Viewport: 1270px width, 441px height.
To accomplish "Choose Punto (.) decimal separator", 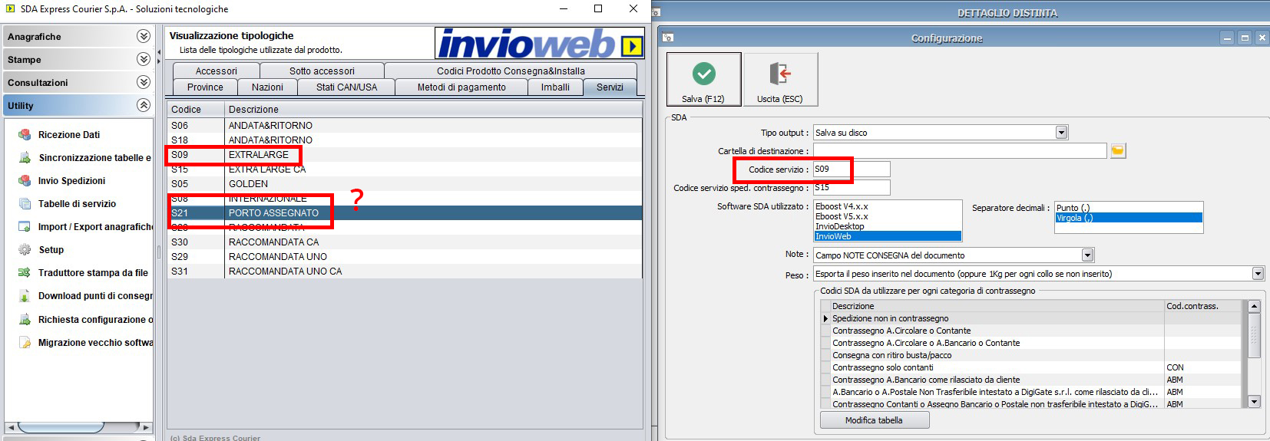I will (x=1128, y=208).
